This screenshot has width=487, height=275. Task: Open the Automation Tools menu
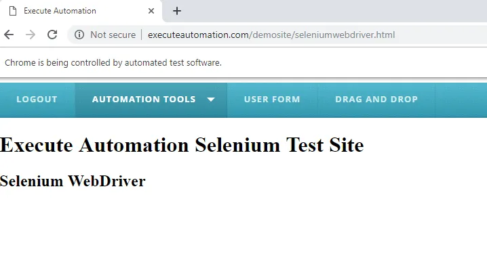coord(144,100)
